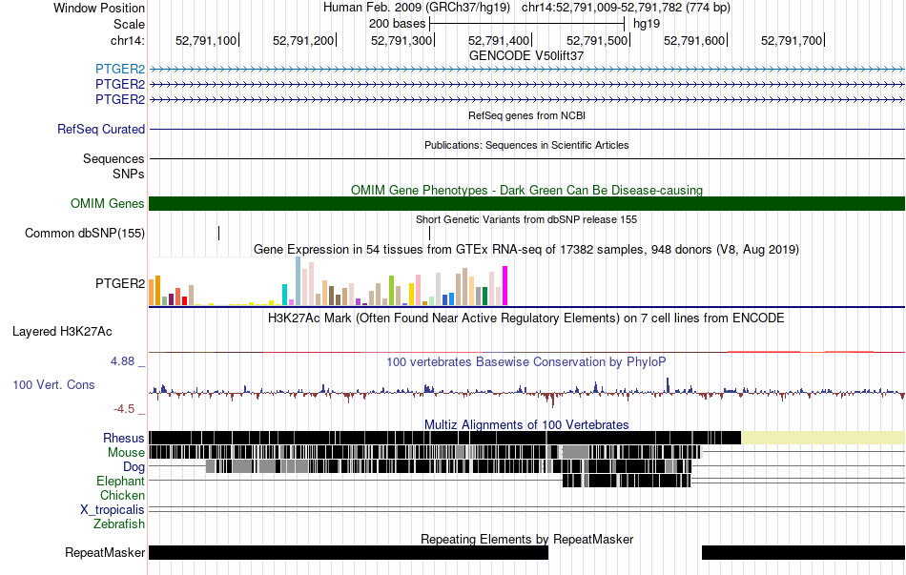Viewport: 906px width, 575px height.
Task: Click the 200 bases scale bar text
Action: [x=397, y=24]
